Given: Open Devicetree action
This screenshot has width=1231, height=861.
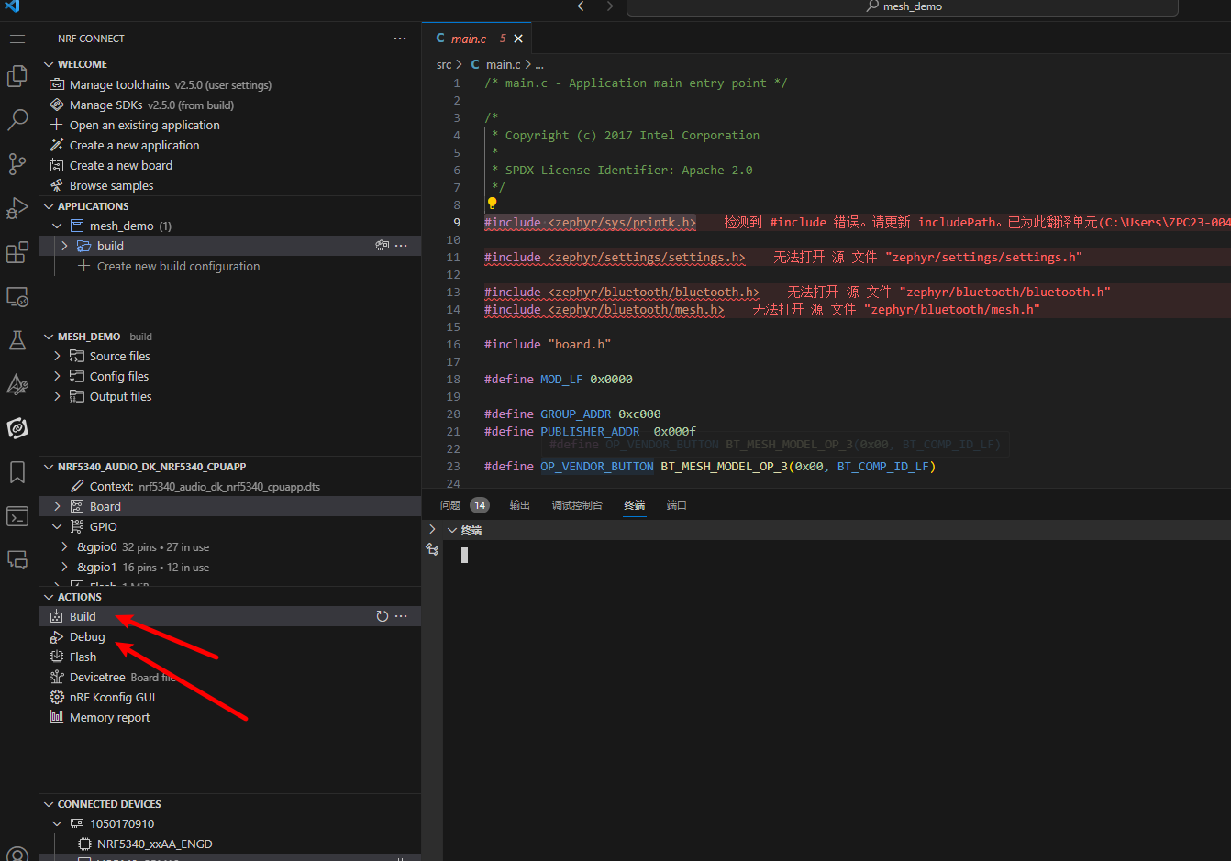Looking at the screenshot, I should coord(97,677).
